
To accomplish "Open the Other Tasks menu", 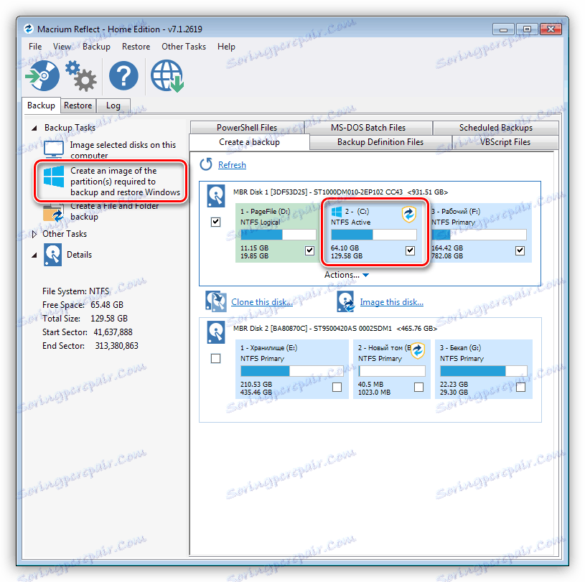I will click(184, 47).
